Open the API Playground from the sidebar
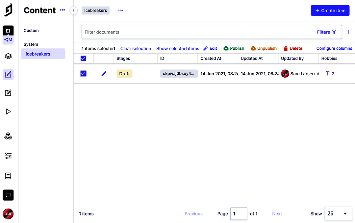Viewport: 355px width, 223px height. 8,111
